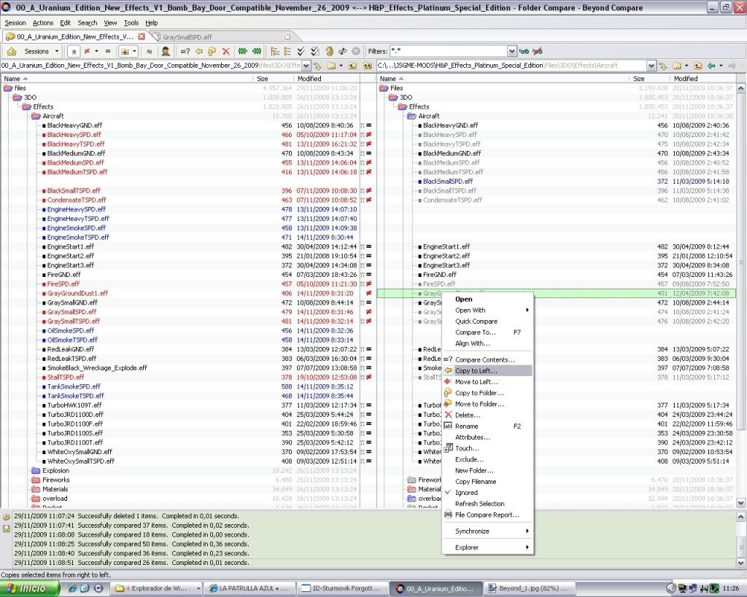Toggle Minor differences approx-equal button
This screenshot has height=597, width=747.
(149, 52)
